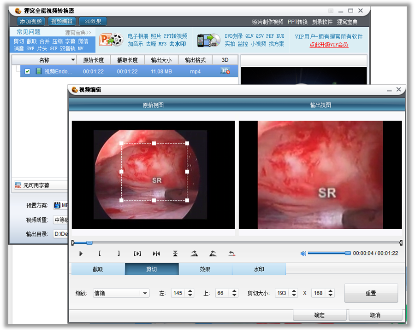Screen dimensions: 415x330
Task: Mute audio with the speaker icon
Action: click(303, 253)
